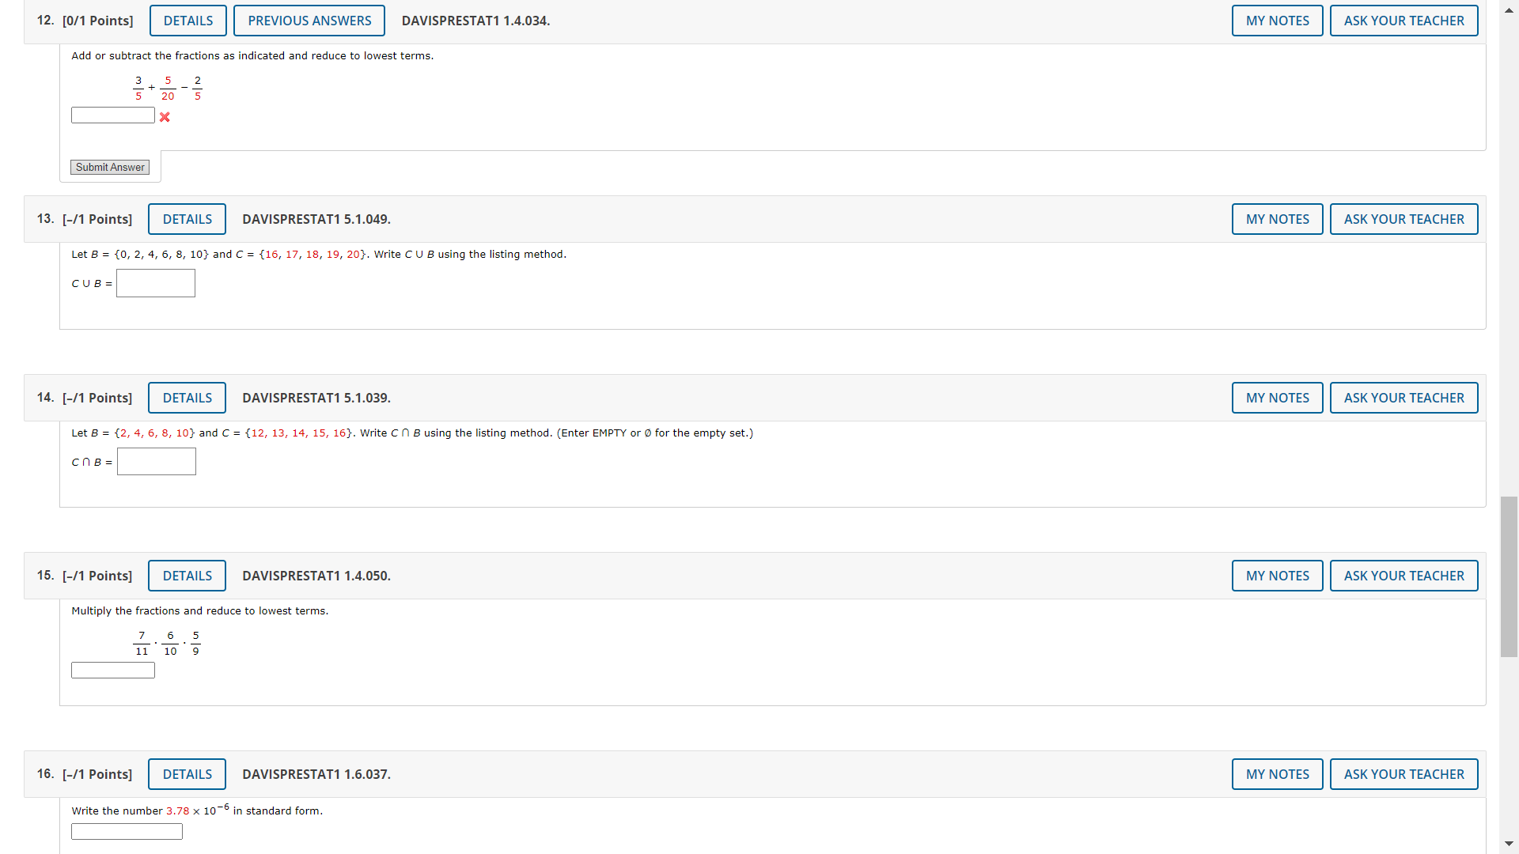Open MY NOTES for question 14
This screenshot has width=1519, height=854.
(1277, 398)
